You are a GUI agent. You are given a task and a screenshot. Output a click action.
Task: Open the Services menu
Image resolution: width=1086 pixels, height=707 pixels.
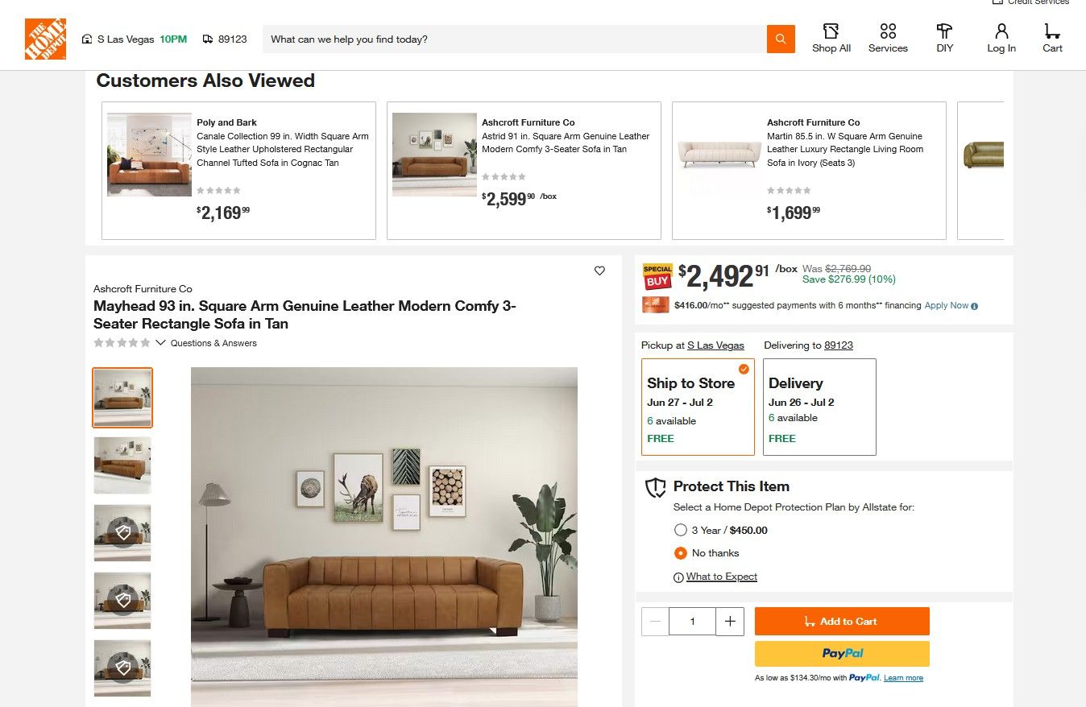point(888,39)
